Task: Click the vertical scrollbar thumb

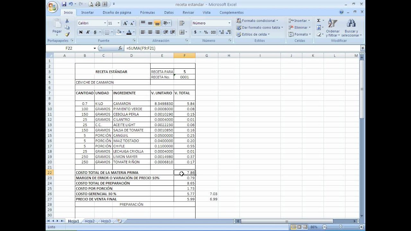Action: click(362, 89)
